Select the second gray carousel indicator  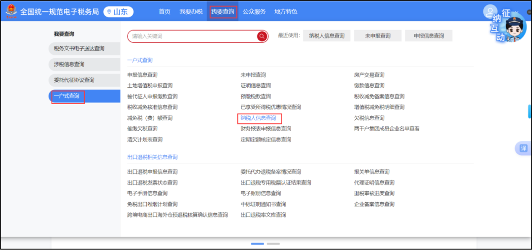click(273, 244)
